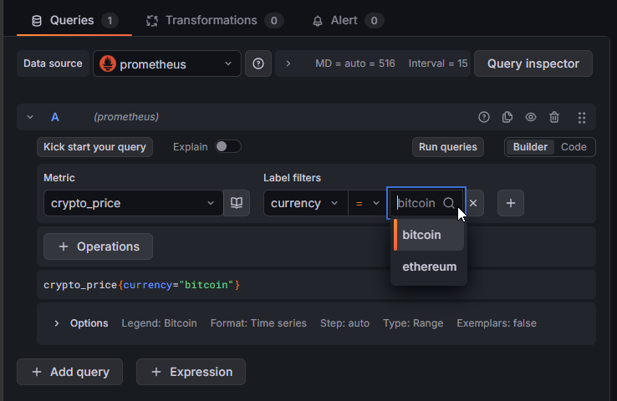Image resolution: width=617 pixels, height=401 pixels.
Task: Open the metrics explorer book icon
Action: pos(237,203)
